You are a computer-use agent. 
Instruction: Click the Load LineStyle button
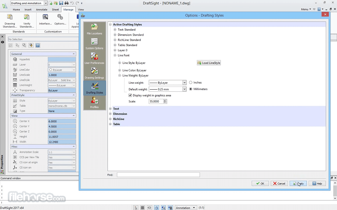(209, 63)
